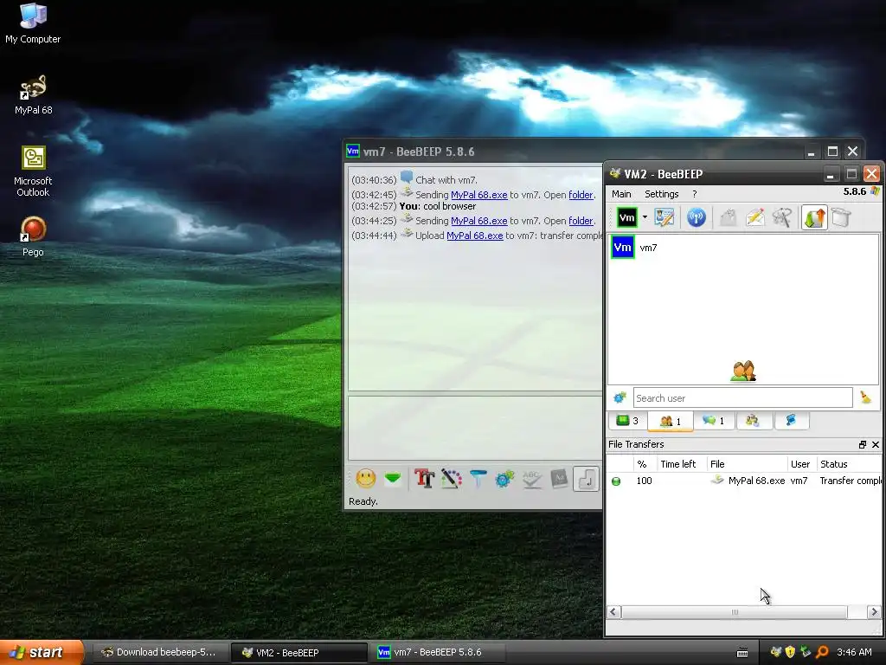Open the user status Vm avatar button
This screenshot has height=665, width=886.
click(626, 217)
